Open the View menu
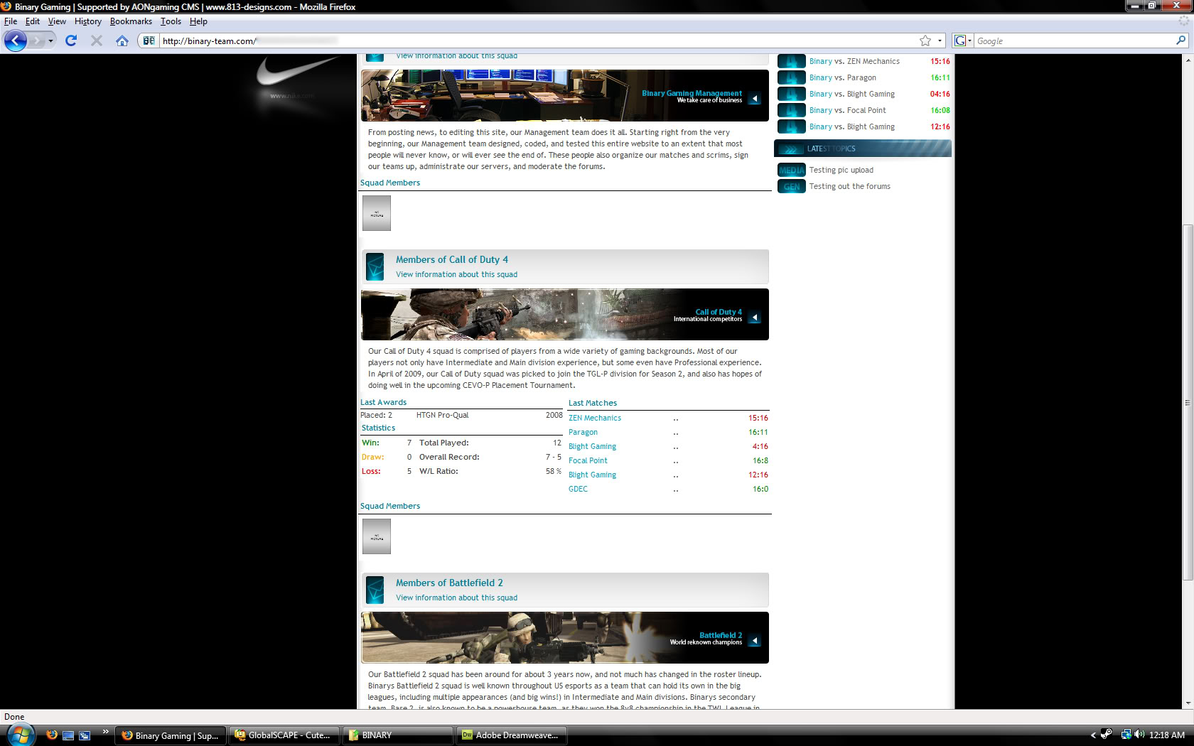 (57, 21)
